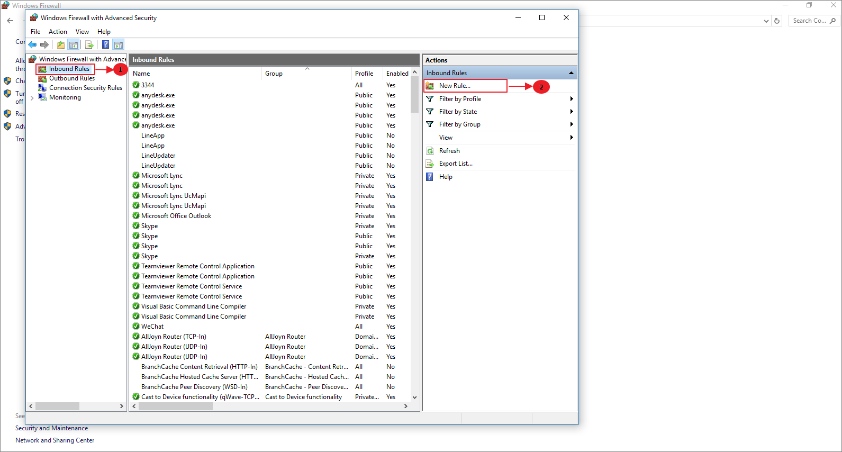Open Filter by State submenu arrow
Screen dimensions: 842x452
[x=572, y=112]
